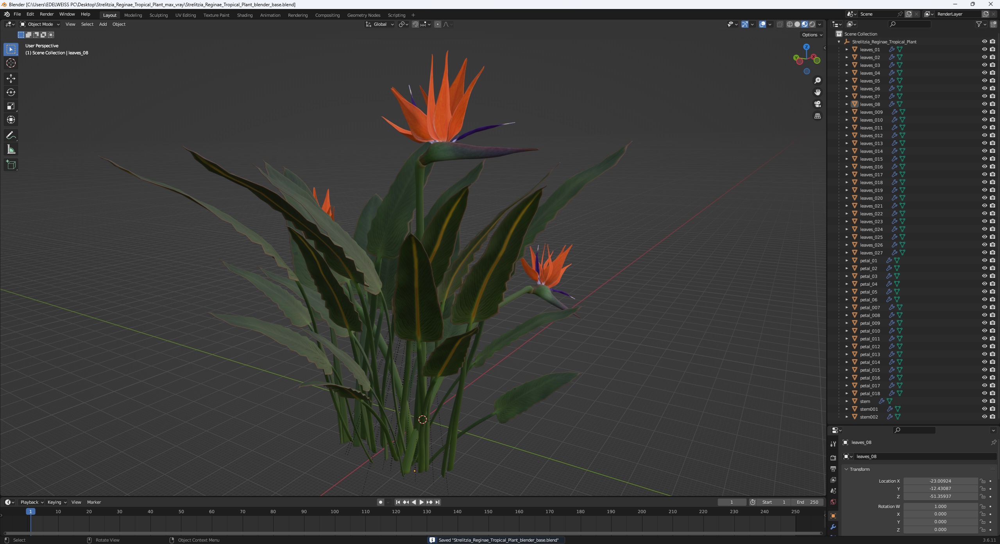Viewport: 1000px width, 544px height.
Task: Open the Render menu
Action: [x=47, y=14]
